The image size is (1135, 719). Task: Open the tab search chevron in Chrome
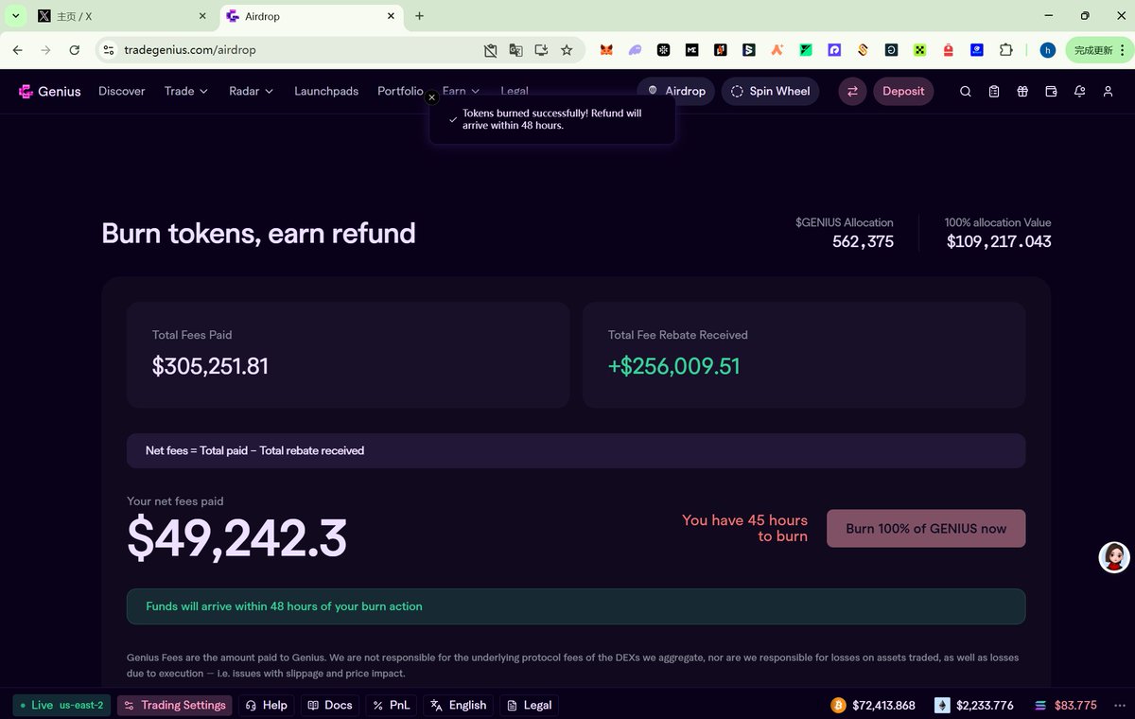click(15, 16)
